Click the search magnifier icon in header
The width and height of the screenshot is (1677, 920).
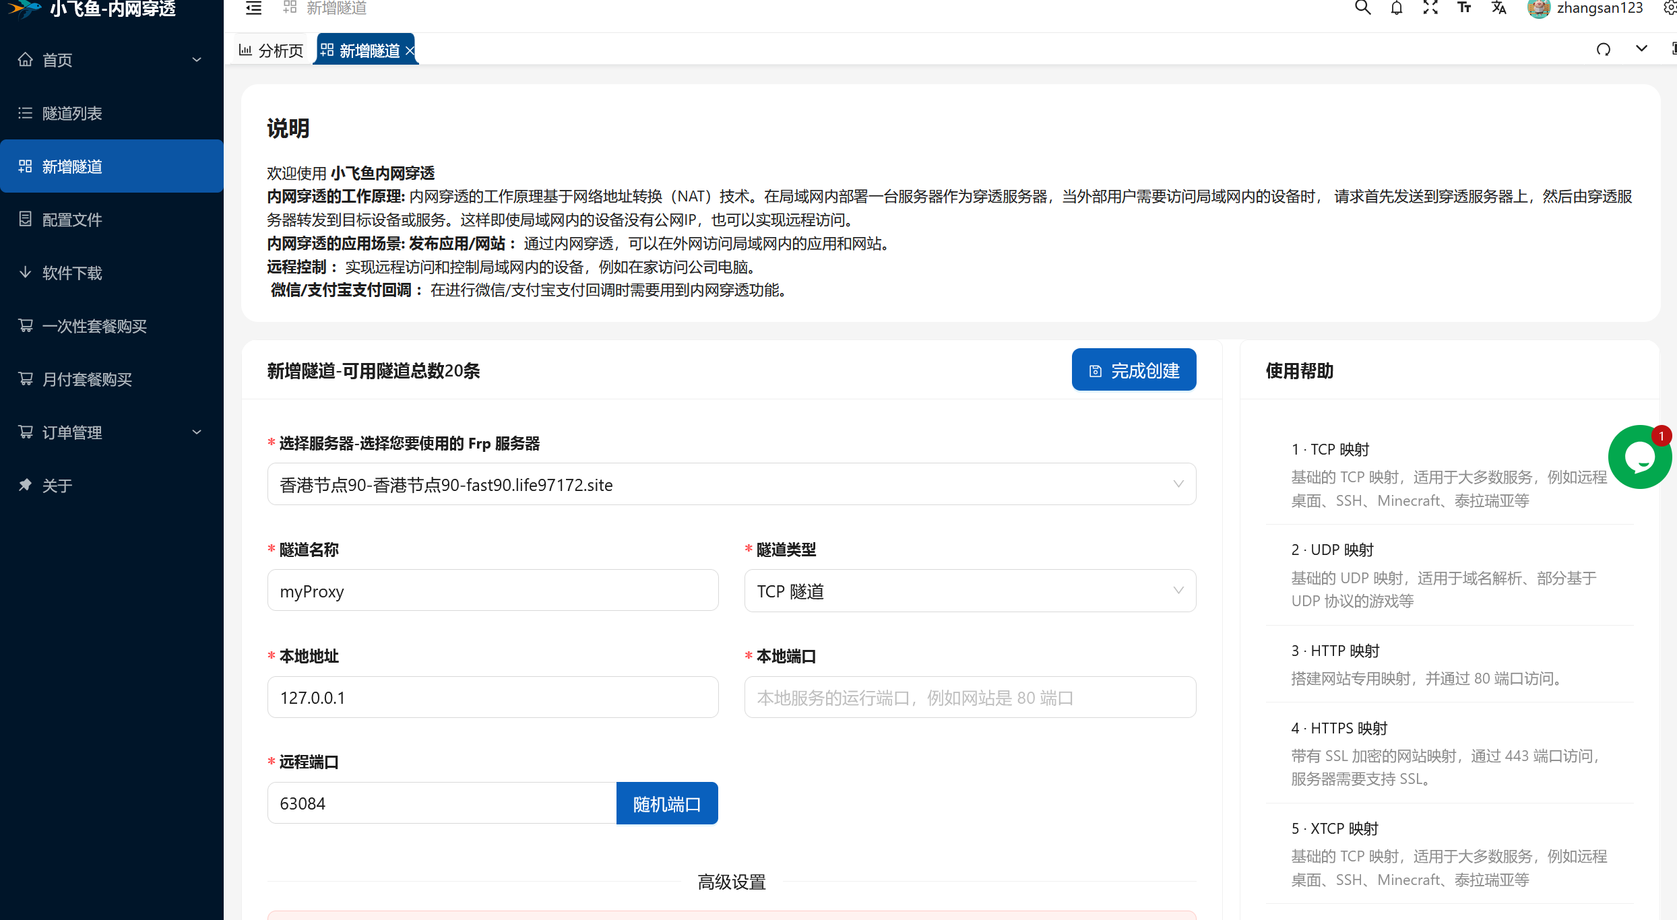point(1362,8)
